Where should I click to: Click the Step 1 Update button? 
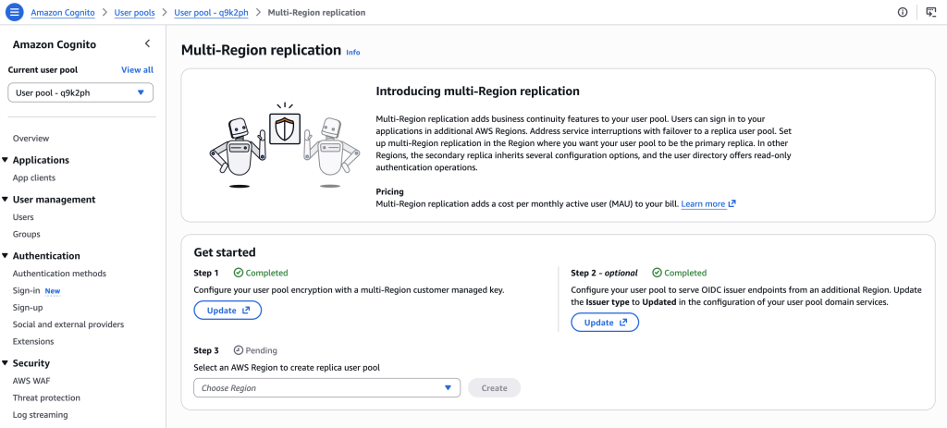pyautogui.click(x=228, y=311)
